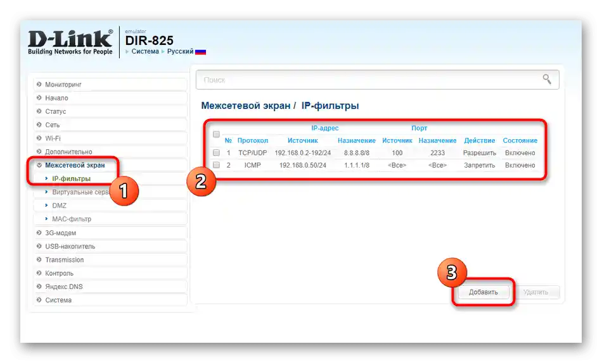Viewport: 602px width, 363px height.
Task: Click the DIR-825 model title
Action: (x=150, y=40)
